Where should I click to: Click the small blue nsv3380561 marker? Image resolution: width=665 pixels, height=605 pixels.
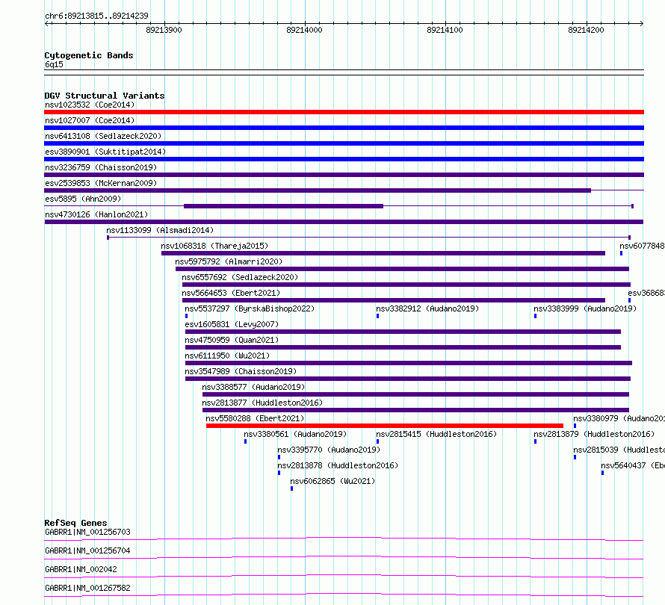246,441
